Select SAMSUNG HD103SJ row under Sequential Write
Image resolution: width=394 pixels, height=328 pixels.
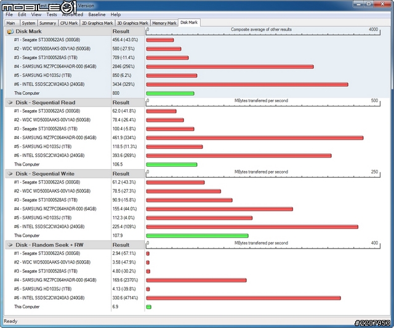tap(42, 217)
